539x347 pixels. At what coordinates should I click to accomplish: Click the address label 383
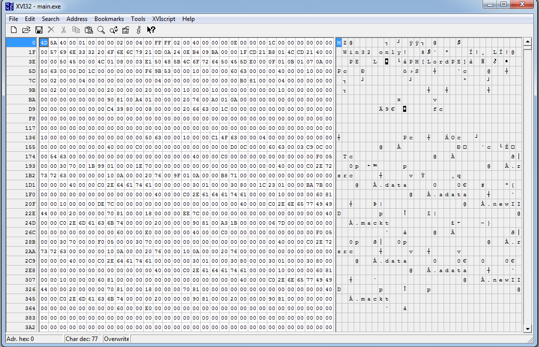30,318
